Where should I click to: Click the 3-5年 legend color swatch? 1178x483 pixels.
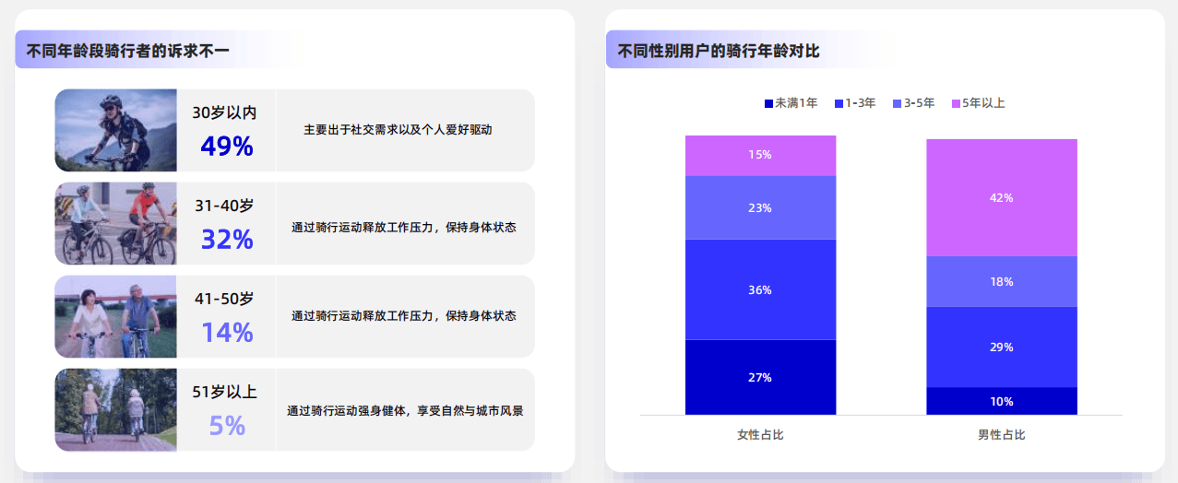[x=898, y=103]
